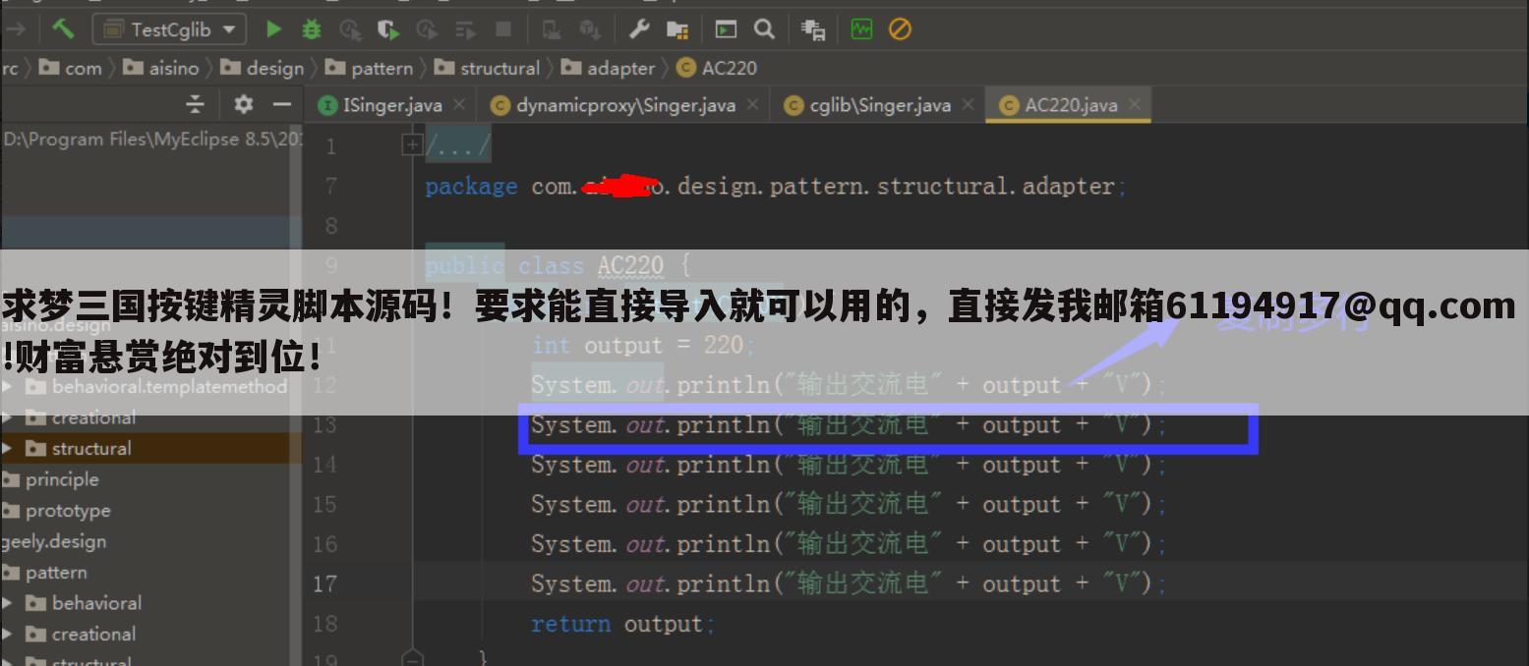Expand the 'behavioral' folder arrow under pattern

pos(8,603)
